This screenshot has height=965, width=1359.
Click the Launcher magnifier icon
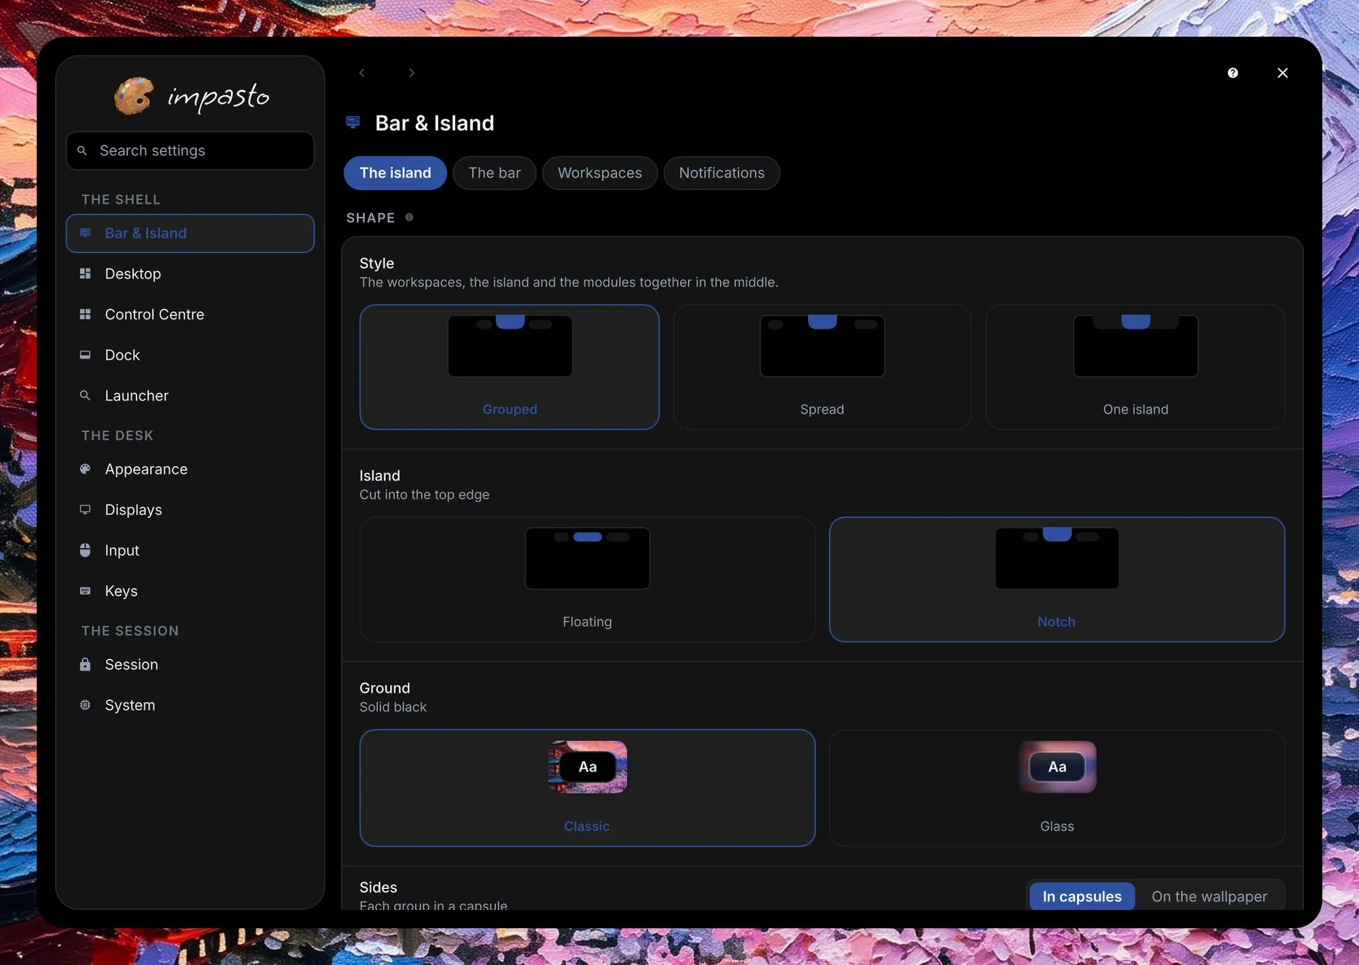click(85, 395)
